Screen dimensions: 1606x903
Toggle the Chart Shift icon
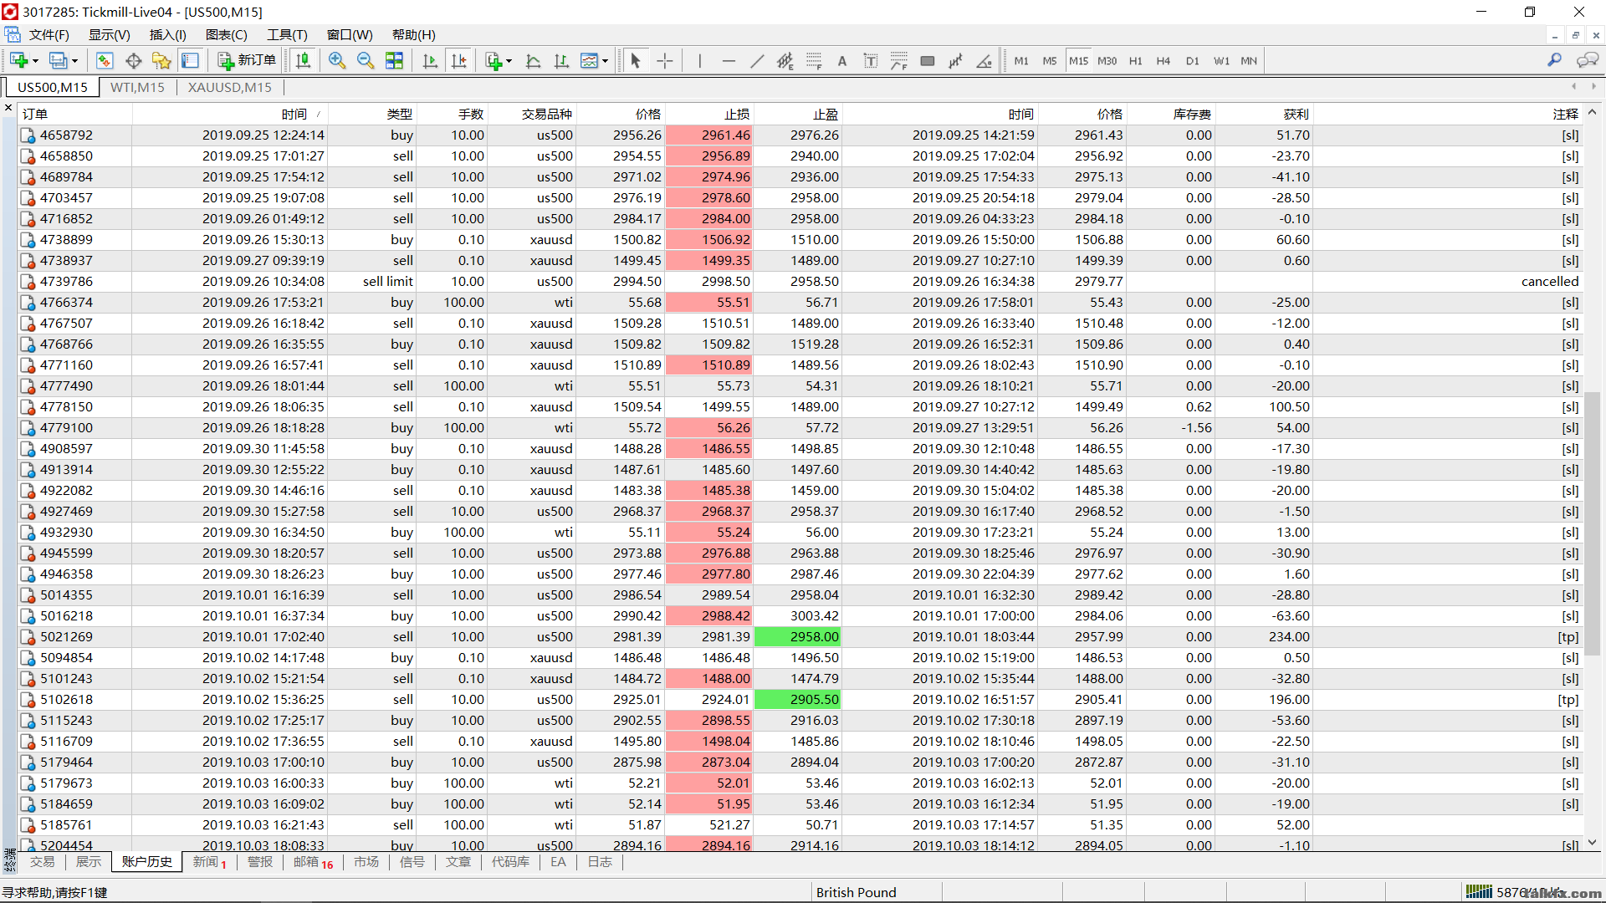pyautogui.click(x=459, y=61)
